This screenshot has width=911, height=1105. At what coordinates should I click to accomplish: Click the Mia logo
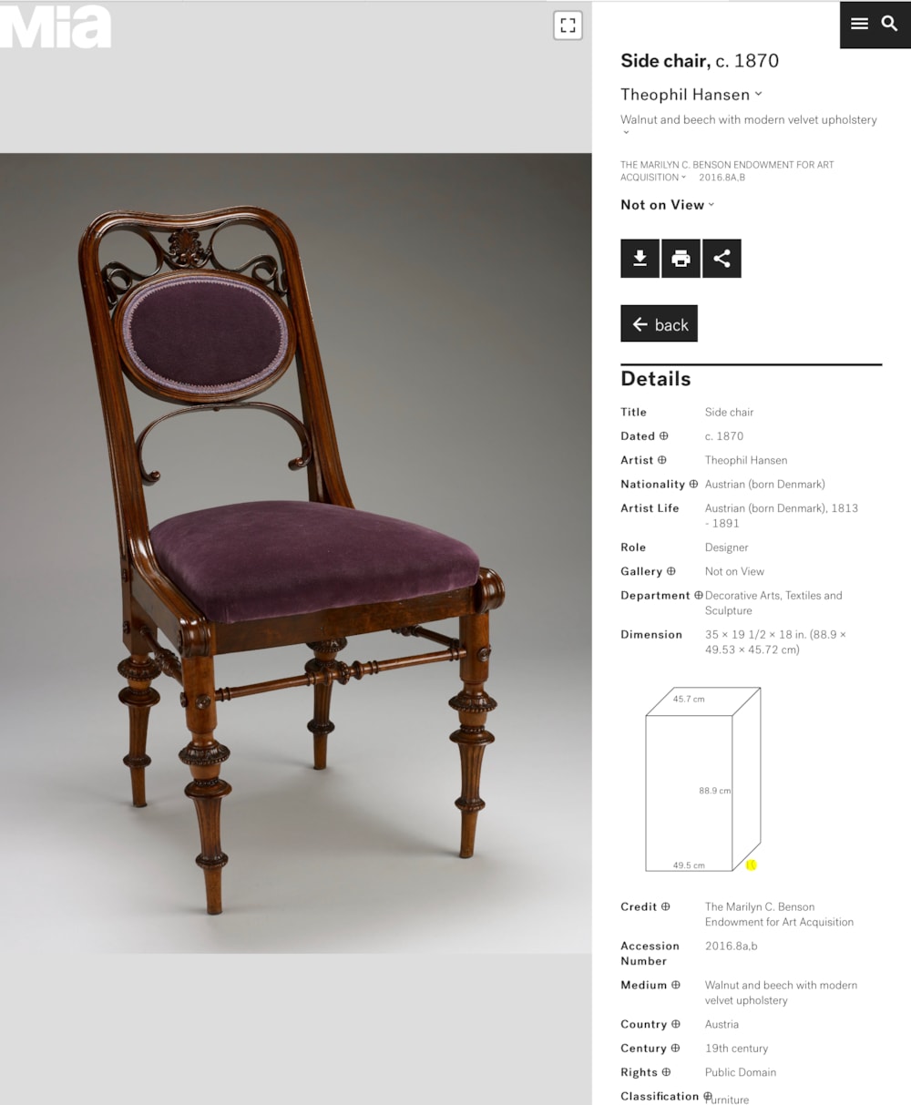[56, 26]
